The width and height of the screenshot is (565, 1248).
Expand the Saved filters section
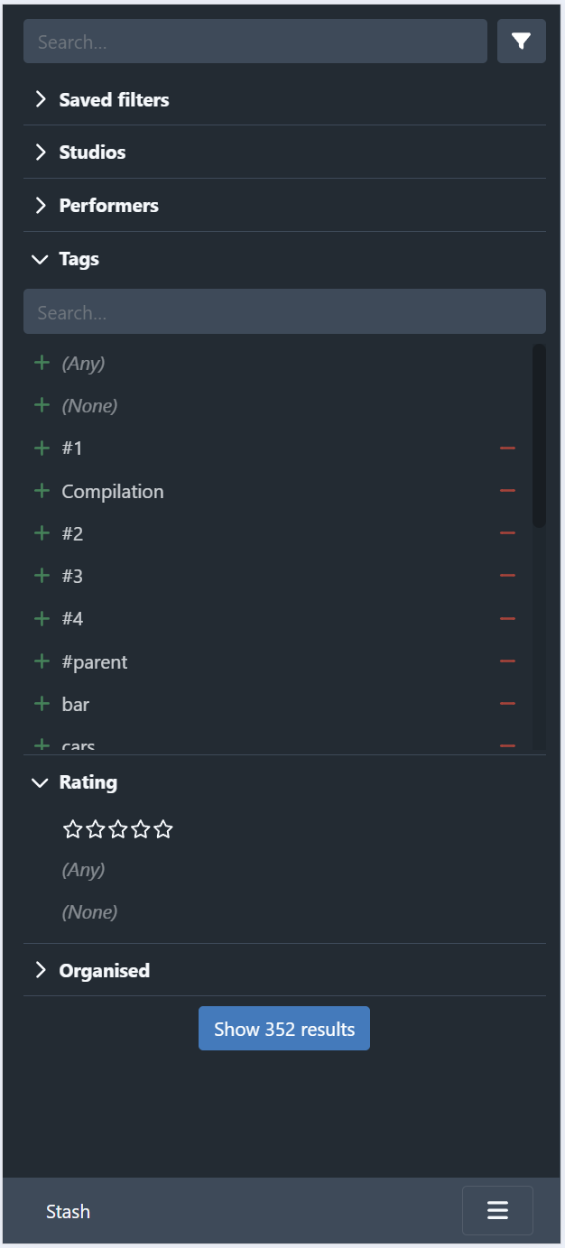click(x=284, y=99)
